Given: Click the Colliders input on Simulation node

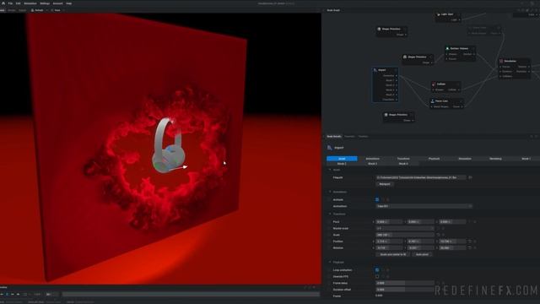Looking at the screenshot, I should pyautogui.click(x=500, y=76).
